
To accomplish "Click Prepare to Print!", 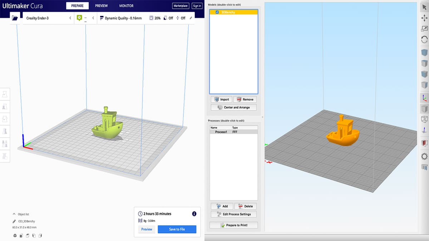I will tap(233, 225).
